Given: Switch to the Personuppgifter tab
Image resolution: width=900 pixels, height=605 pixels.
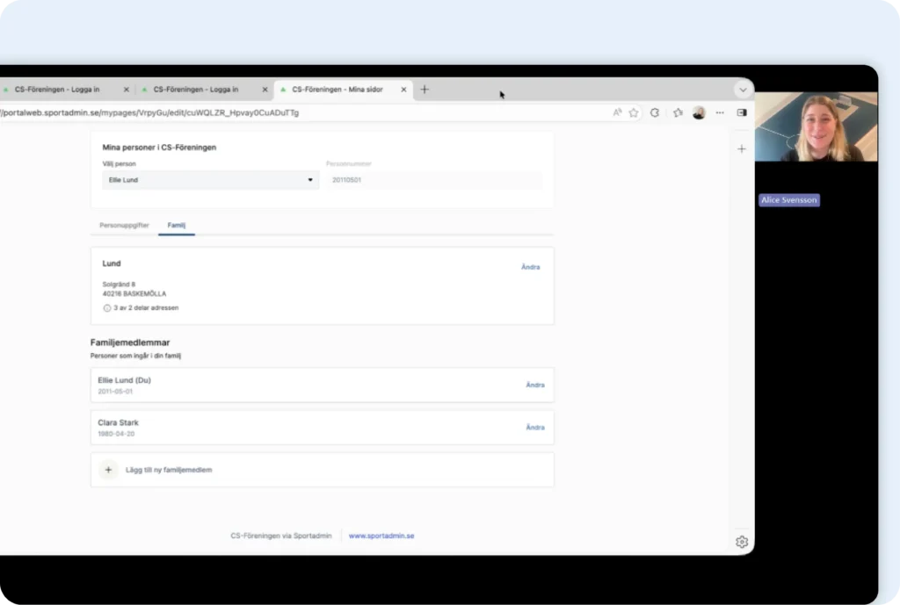Looking at the screenshot, I should point(124,226).
